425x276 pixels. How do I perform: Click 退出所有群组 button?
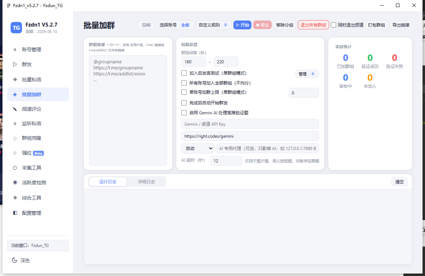point(313,25)
